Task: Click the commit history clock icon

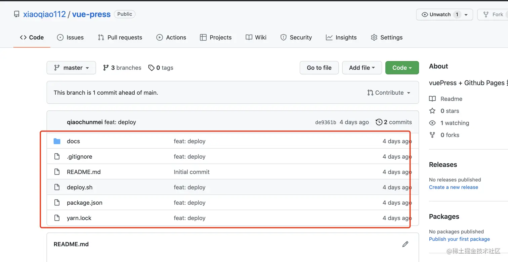Action: click(x=379, y=122)
